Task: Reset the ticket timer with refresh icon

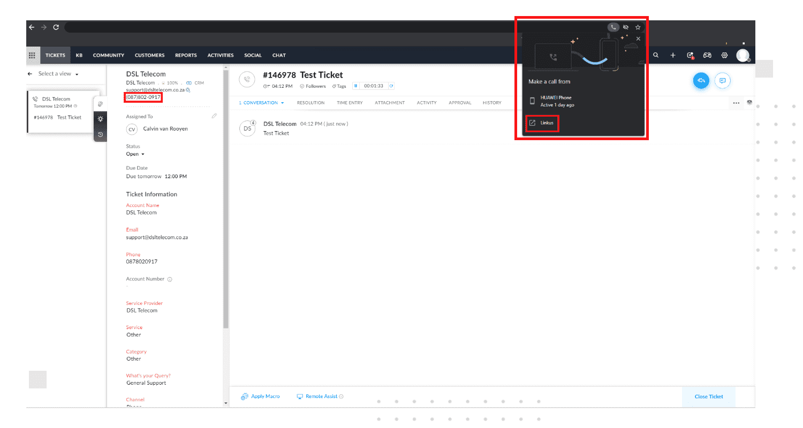Action: coord(391,86)
